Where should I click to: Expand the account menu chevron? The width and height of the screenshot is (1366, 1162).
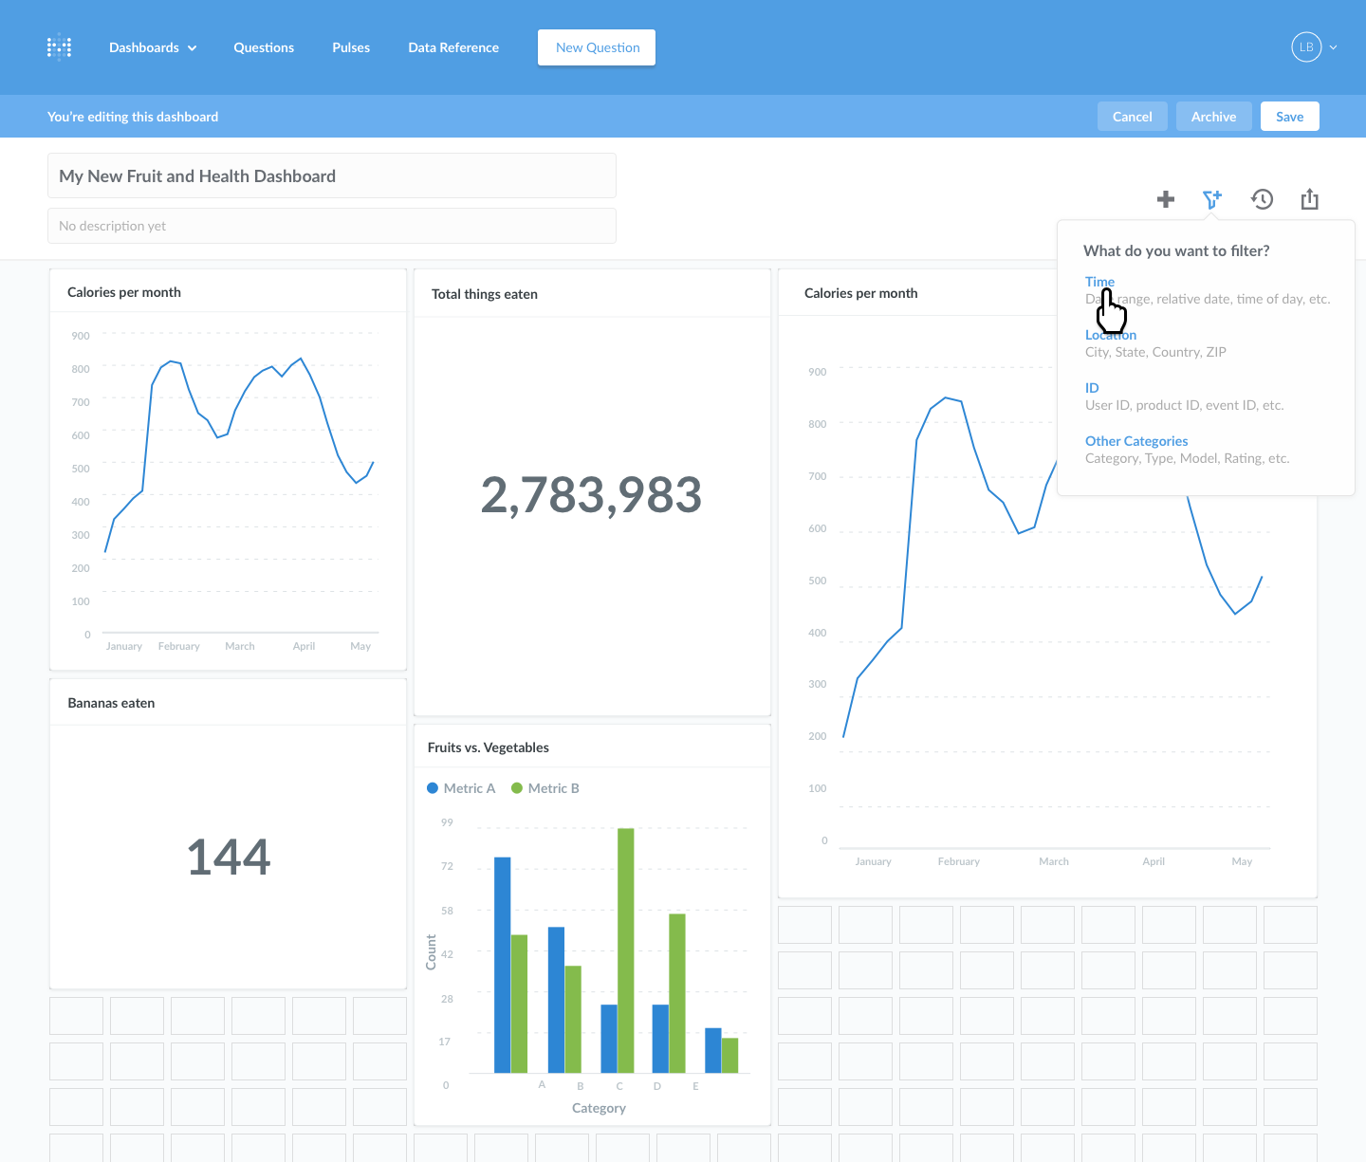coord(1332,46)
